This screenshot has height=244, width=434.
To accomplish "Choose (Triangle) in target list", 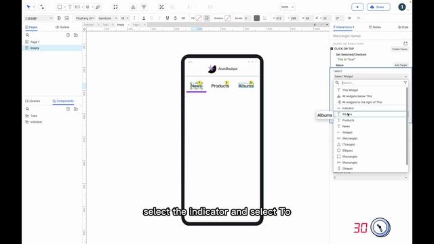I will [370, 144].
